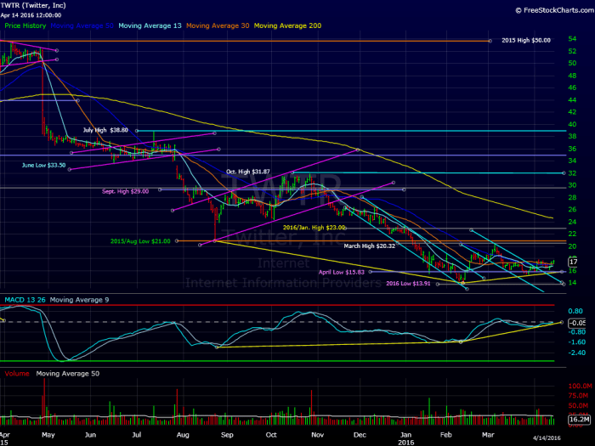595x446 pixels.
Task: Click the Aug label on time axis
Action: [183, 435]
